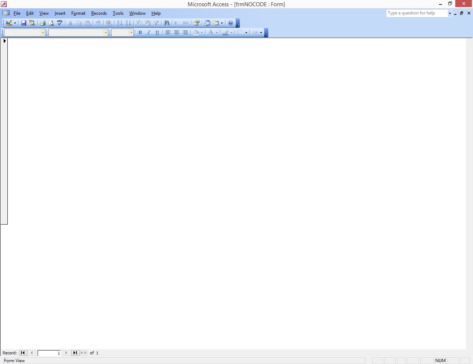The image size is (473, 364).
Task: Apply Line/Border Color pen
Action: tap(225, 33)
